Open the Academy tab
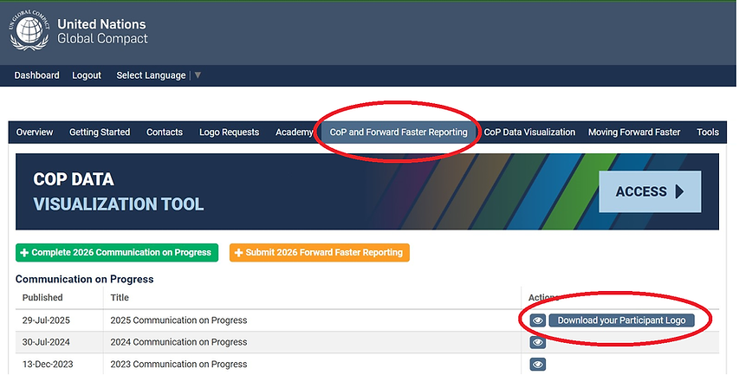This screenshot has height=375, width=739. (294, 133)
